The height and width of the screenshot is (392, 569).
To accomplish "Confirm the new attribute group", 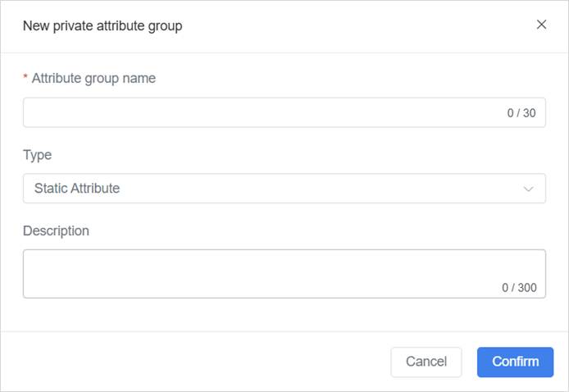I will [x=515, y=362].
